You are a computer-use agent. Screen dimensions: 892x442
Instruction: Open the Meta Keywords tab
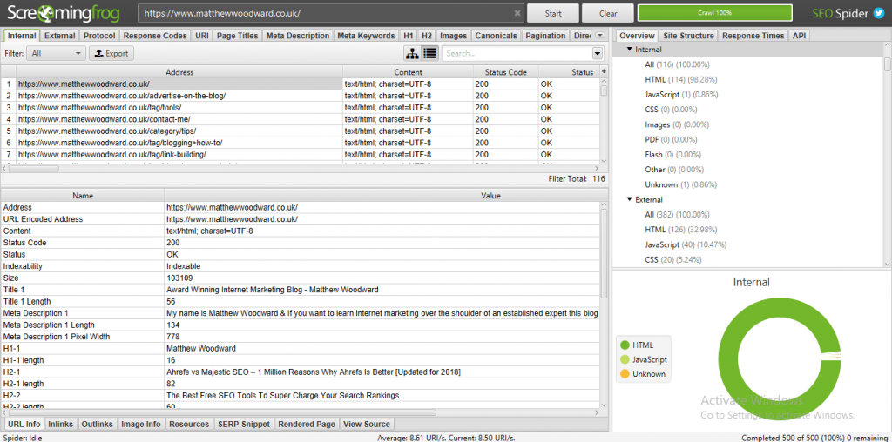pyautogui.click(x=367, y=35)
